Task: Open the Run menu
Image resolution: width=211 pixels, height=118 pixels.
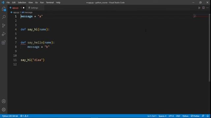Action: tap(42, 3)
